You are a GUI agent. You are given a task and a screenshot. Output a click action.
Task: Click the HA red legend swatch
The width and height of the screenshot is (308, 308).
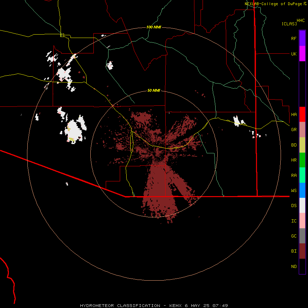click(302, 114)
